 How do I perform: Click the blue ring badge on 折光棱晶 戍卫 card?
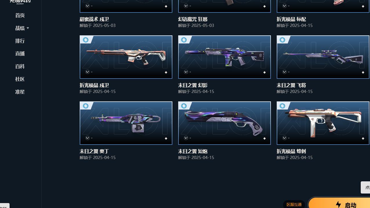[85, 40]
